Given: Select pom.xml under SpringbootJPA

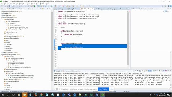Looking at the screenshot, I should (x=9, y=50).
